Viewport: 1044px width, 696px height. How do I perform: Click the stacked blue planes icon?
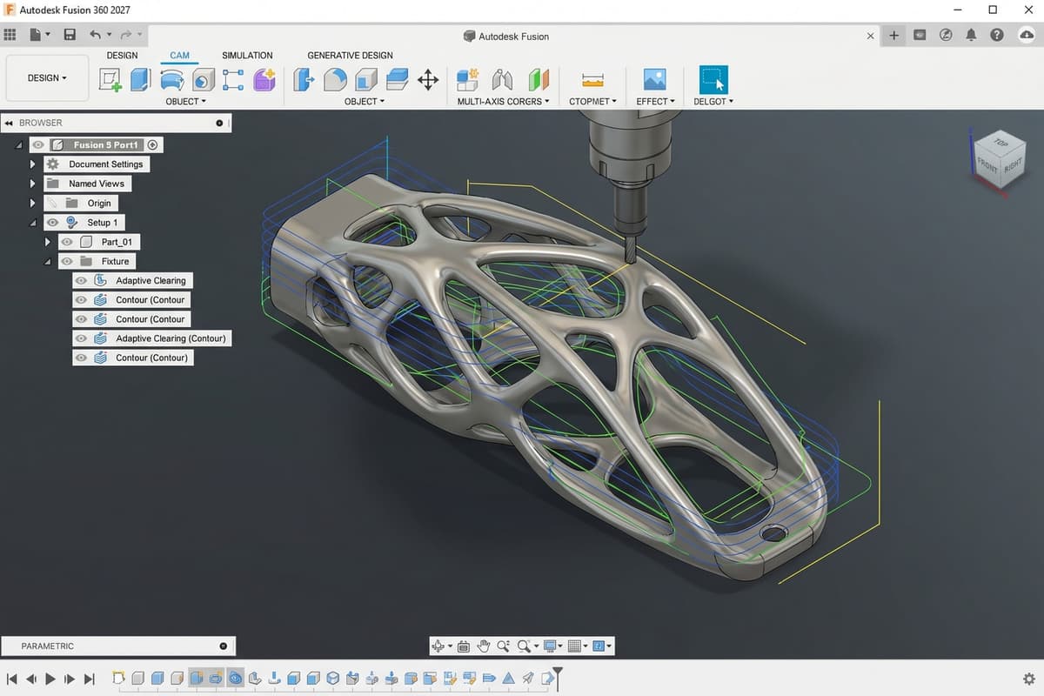(397, 80)
